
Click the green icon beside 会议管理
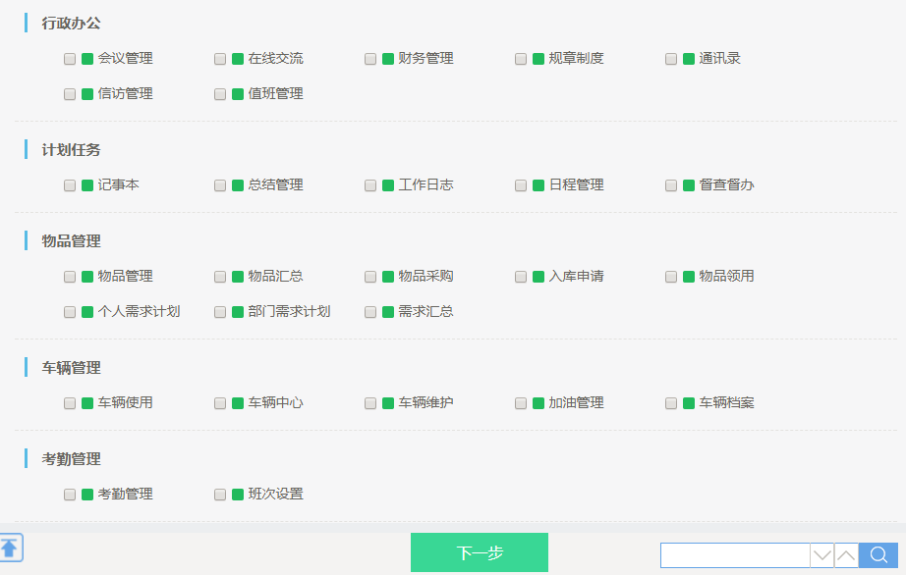tap(87, 59)
